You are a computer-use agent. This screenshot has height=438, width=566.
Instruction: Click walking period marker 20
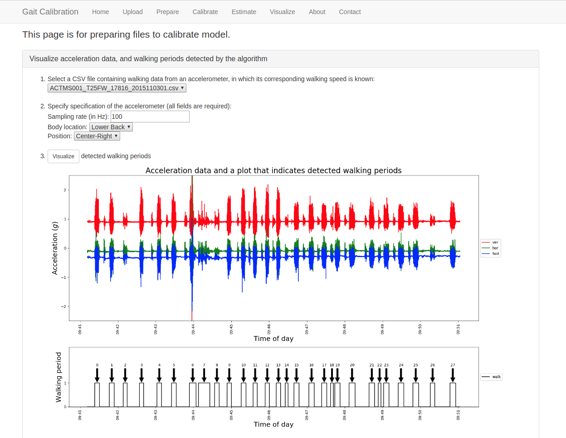pyautogui.click(x=352, y=373)
